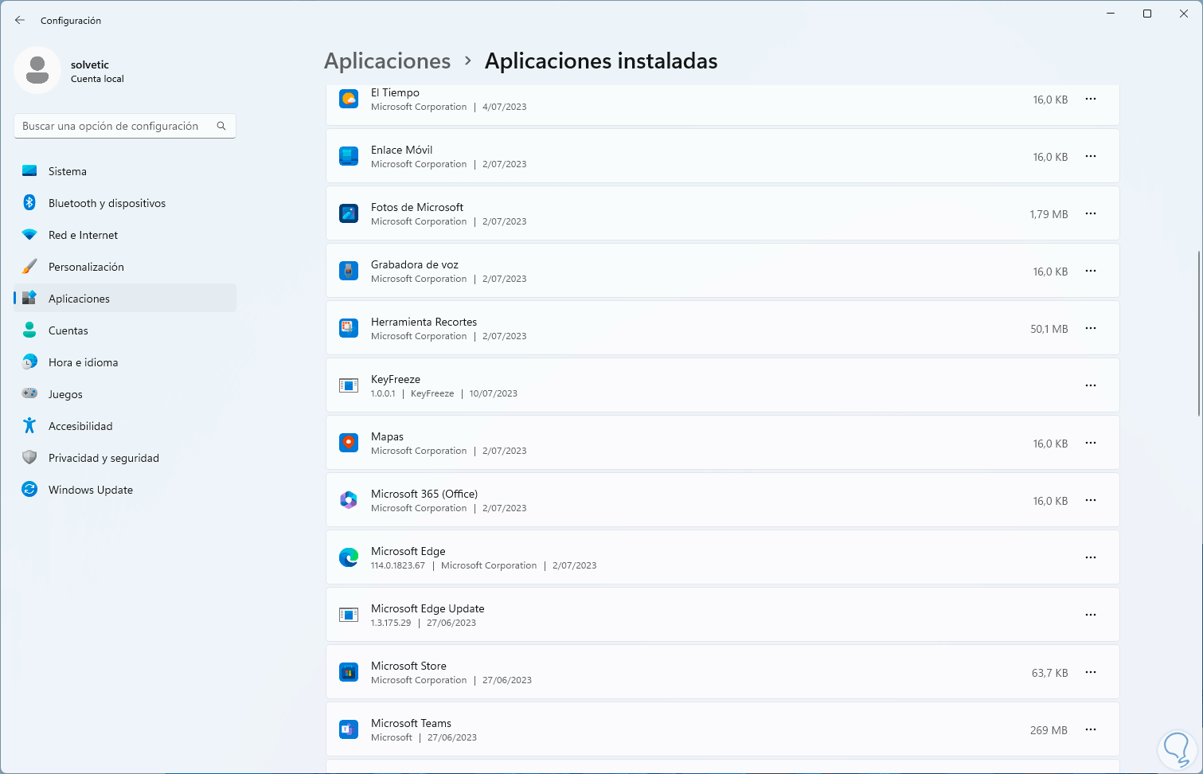Click the KeyFreeze app icon
This screenshot has width=1203, height=774.
coord(349,385)
